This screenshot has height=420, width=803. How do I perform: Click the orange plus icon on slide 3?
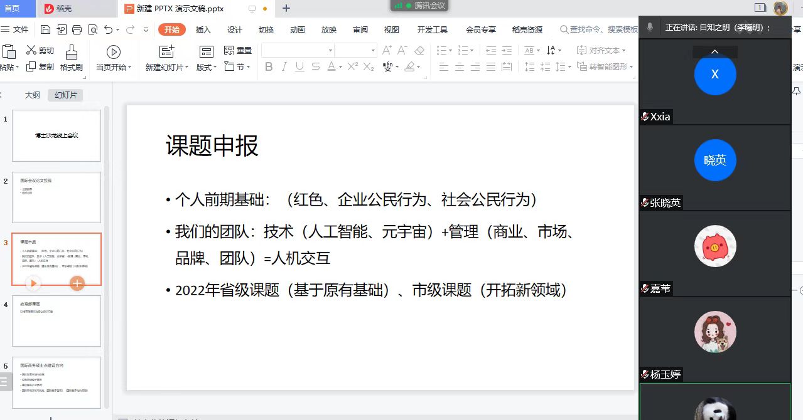tap(77, 283)
